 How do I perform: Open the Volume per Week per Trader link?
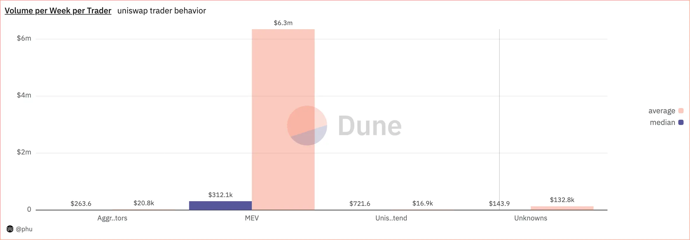(x=58, y=11)
